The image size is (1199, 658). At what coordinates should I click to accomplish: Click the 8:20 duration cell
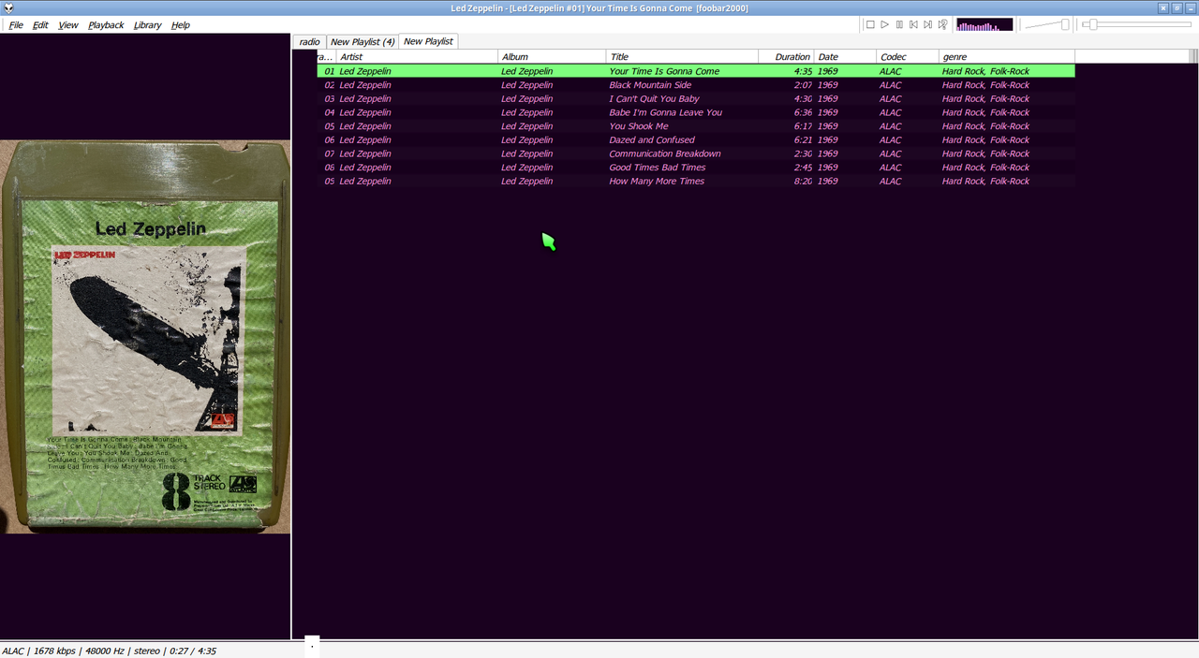(x=803, y=182)
